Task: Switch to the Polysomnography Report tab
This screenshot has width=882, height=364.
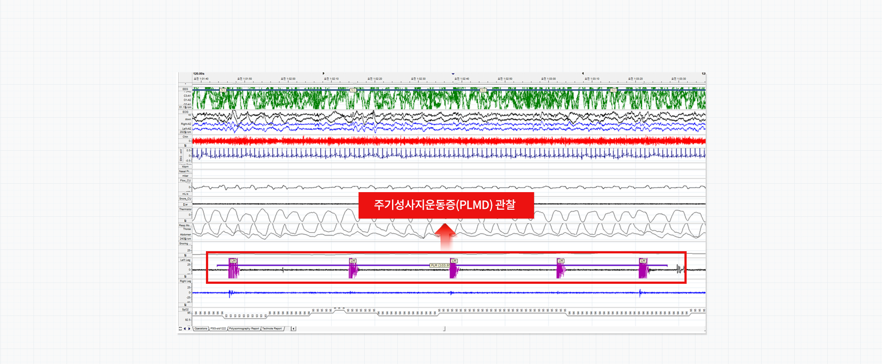Action: point(244,328)
